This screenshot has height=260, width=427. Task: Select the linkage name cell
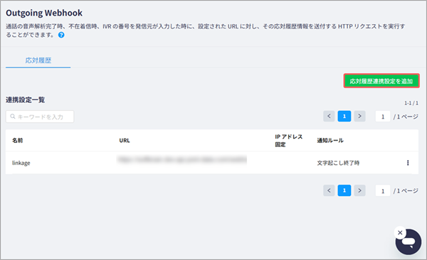21,163
